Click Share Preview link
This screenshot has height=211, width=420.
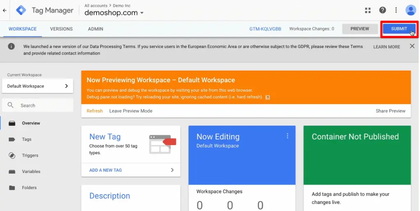[x=390, y=111]
